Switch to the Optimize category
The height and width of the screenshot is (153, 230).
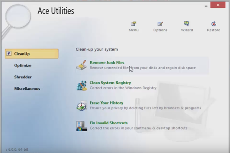pyautogui.click(x=23, y=65)
